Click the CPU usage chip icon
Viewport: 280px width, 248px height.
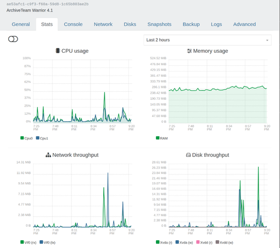click(58, 50)
